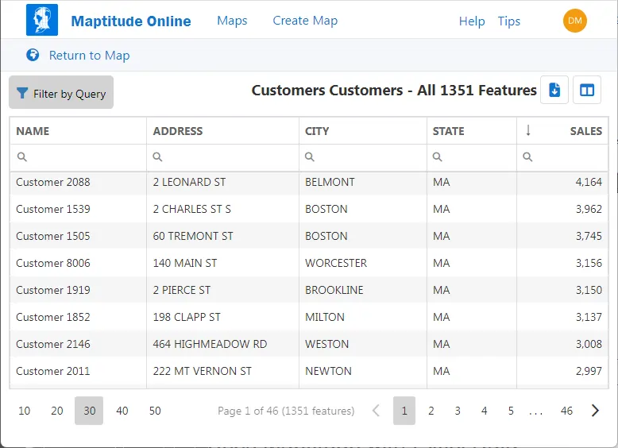
Task: Open the Maps menu
Action: point(232,21)
